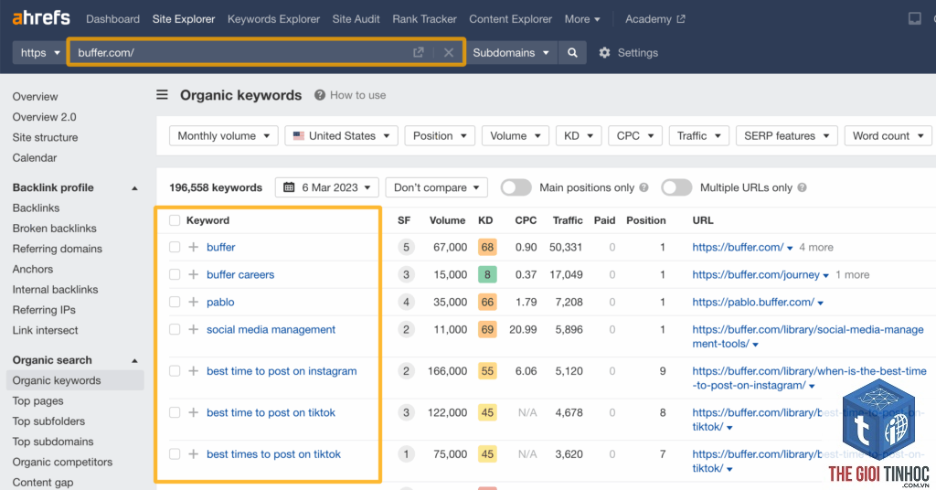Click the KD 68 badge for buffer

coord(487,247)
